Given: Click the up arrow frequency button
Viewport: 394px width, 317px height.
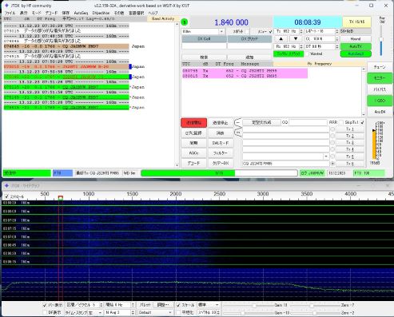Looking at the screenshot, I should [x=281, y=38].
